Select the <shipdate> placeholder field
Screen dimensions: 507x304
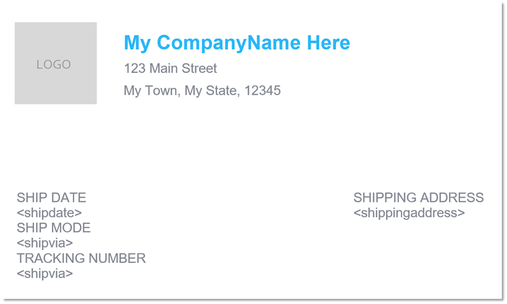(49, 213)
